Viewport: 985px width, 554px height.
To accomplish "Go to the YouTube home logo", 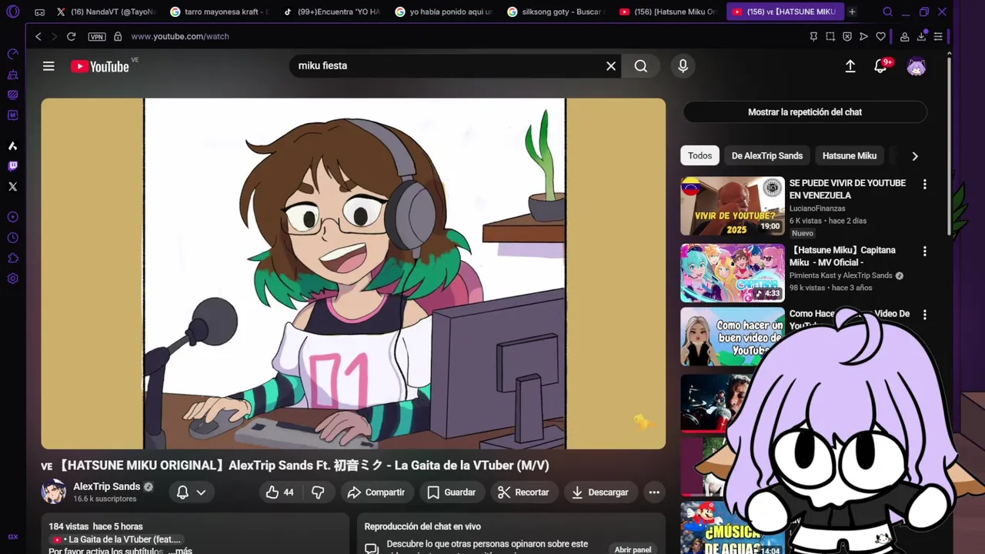I will [100, 66].
